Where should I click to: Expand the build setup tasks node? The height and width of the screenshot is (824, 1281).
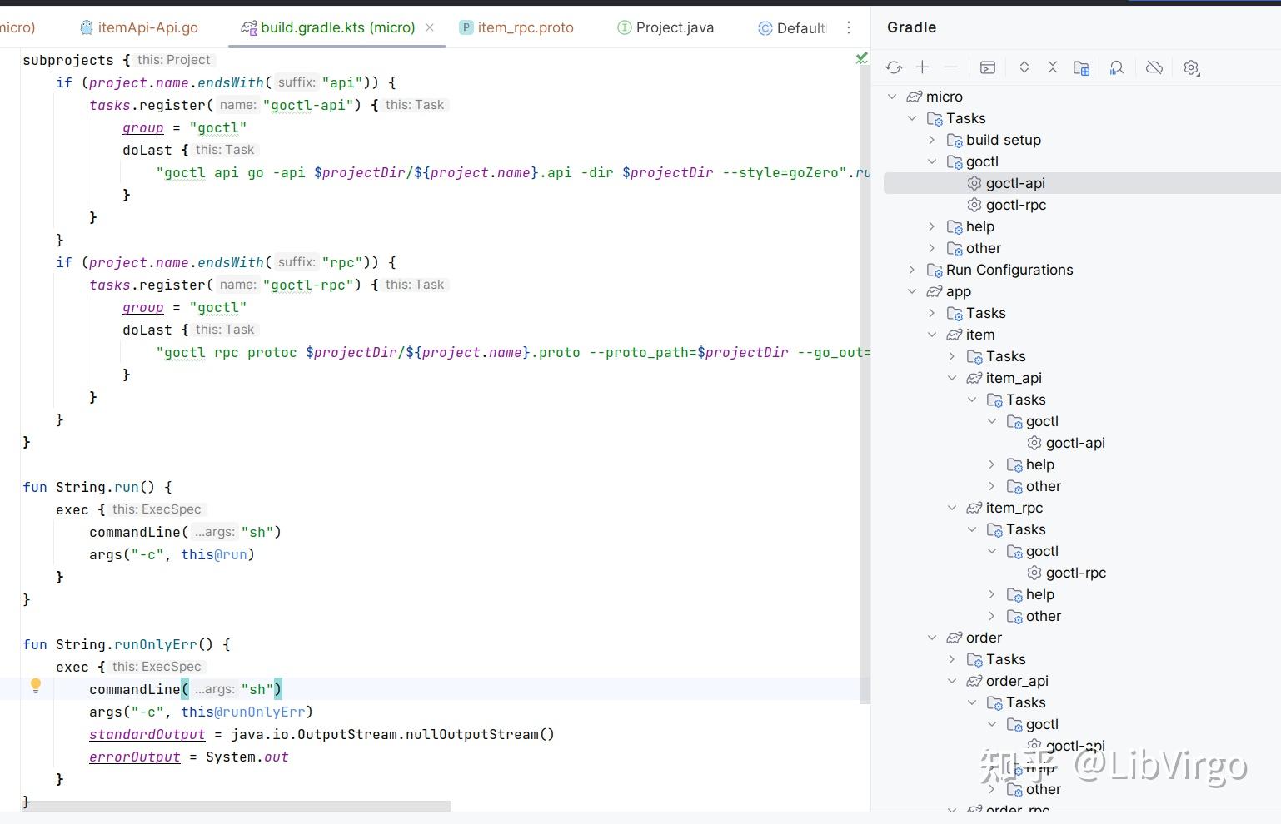(931, 140)
